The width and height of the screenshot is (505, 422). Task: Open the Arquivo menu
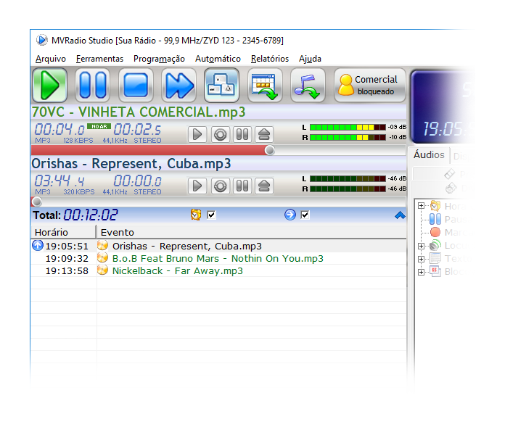point(51,59)
